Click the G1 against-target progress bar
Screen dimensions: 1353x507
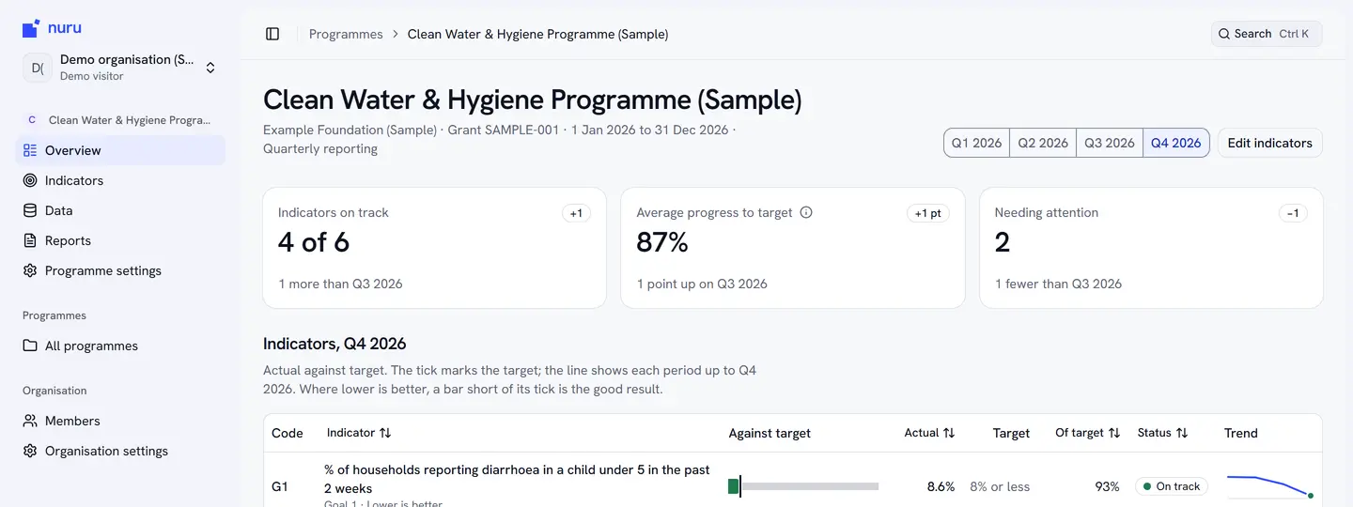(803, 486)
